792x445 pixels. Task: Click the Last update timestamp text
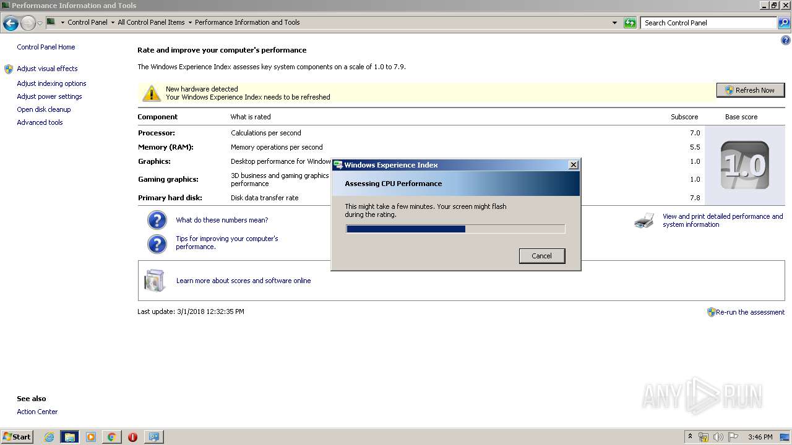tap(191, 311)
